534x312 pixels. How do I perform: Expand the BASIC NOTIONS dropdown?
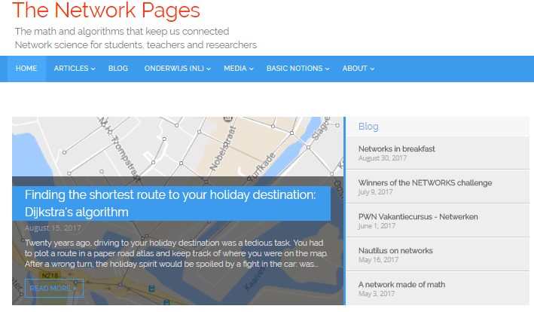(298, 69)
